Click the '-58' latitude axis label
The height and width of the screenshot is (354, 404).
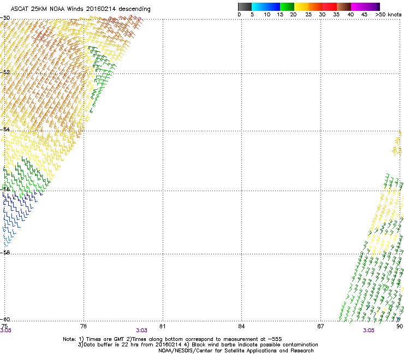[5, 253]
